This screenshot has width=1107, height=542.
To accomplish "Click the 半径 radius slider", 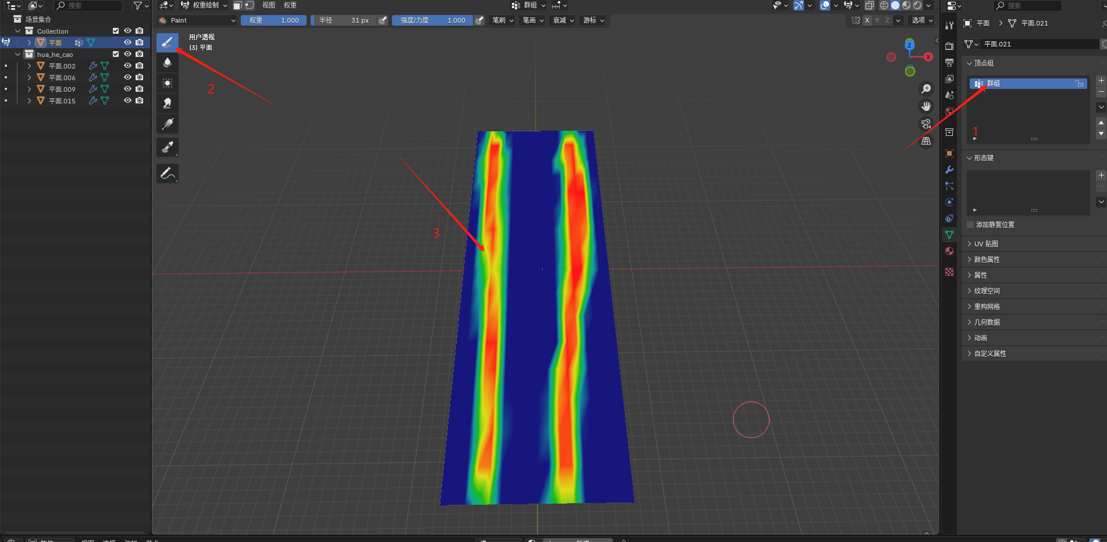I will point(344,20).
